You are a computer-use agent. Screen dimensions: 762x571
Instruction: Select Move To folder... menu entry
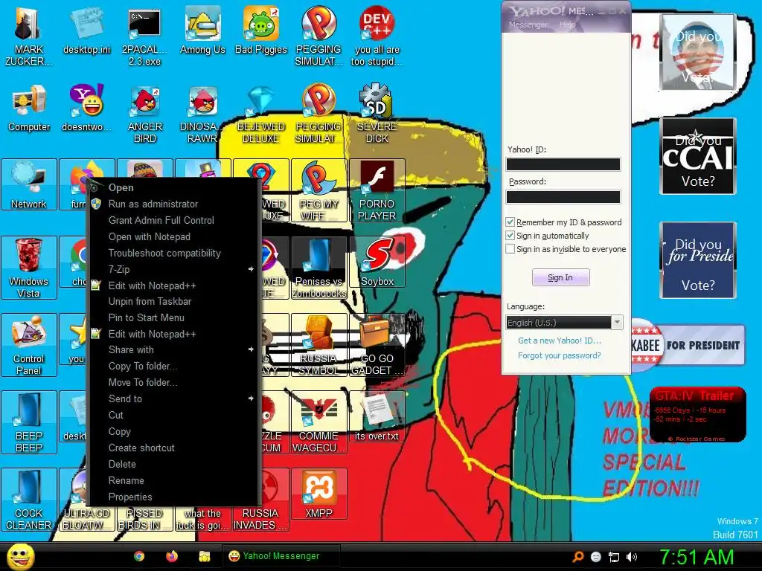[174, 383]
